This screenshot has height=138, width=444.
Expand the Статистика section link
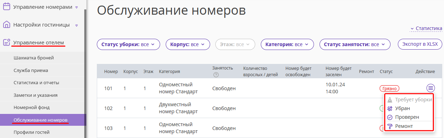[426, 28]
